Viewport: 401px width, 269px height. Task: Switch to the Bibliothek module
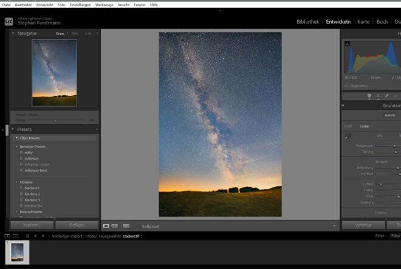click(x=308, y=22)
